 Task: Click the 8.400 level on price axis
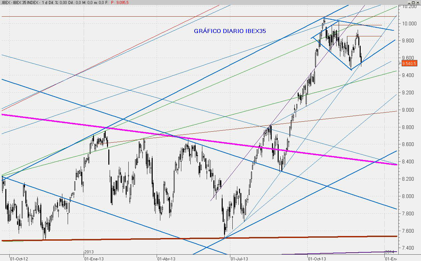click(409, 162)
